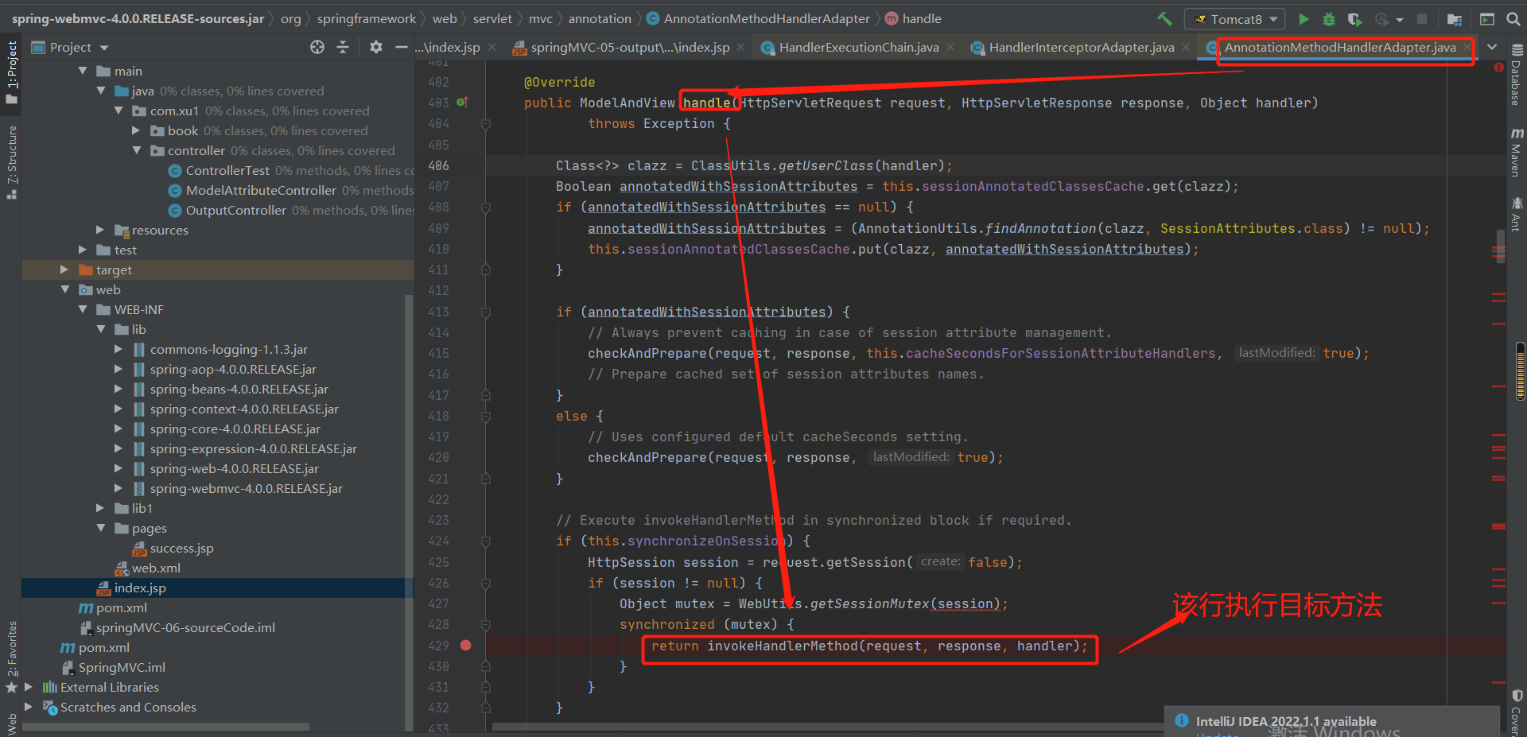Close the HandlerExecutionChain.java tab
The width and height of the screenshot is (1527, 737).
click(951, 48)
